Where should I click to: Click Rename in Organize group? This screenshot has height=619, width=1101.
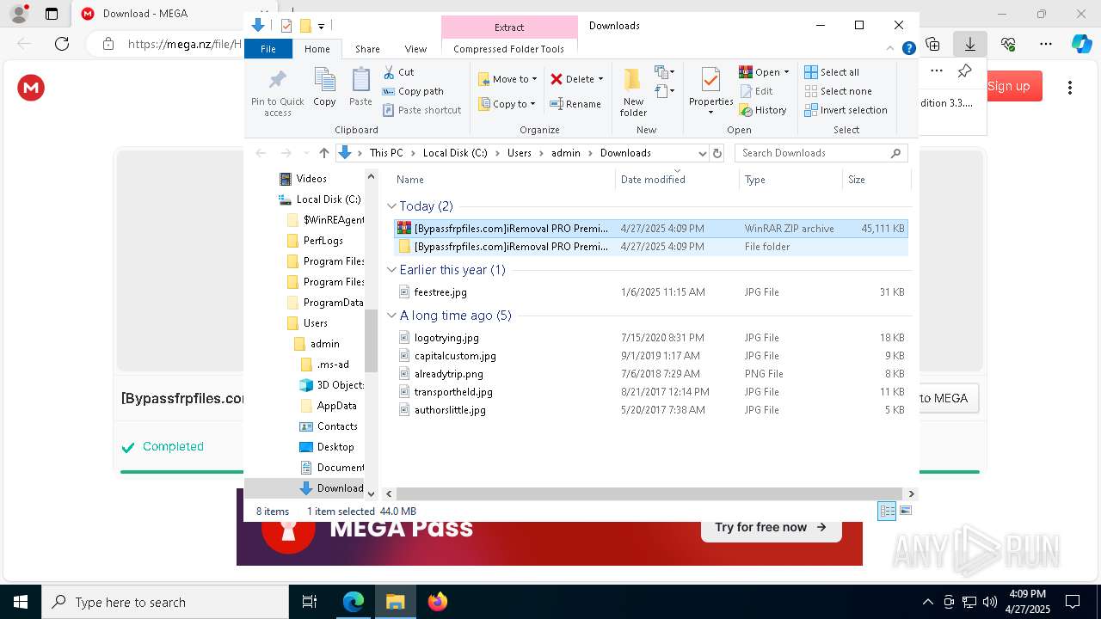click(x=575, y=104)
